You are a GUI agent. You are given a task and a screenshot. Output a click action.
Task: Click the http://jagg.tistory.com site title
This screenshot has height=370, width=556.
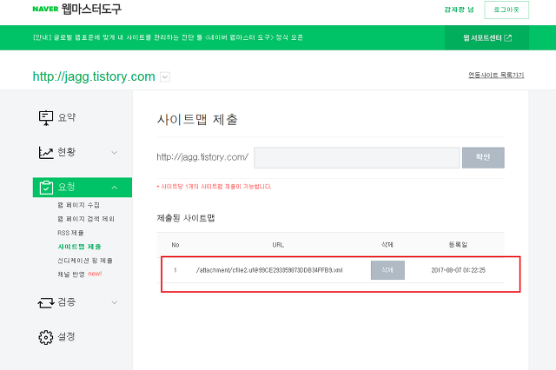(94, 76)
